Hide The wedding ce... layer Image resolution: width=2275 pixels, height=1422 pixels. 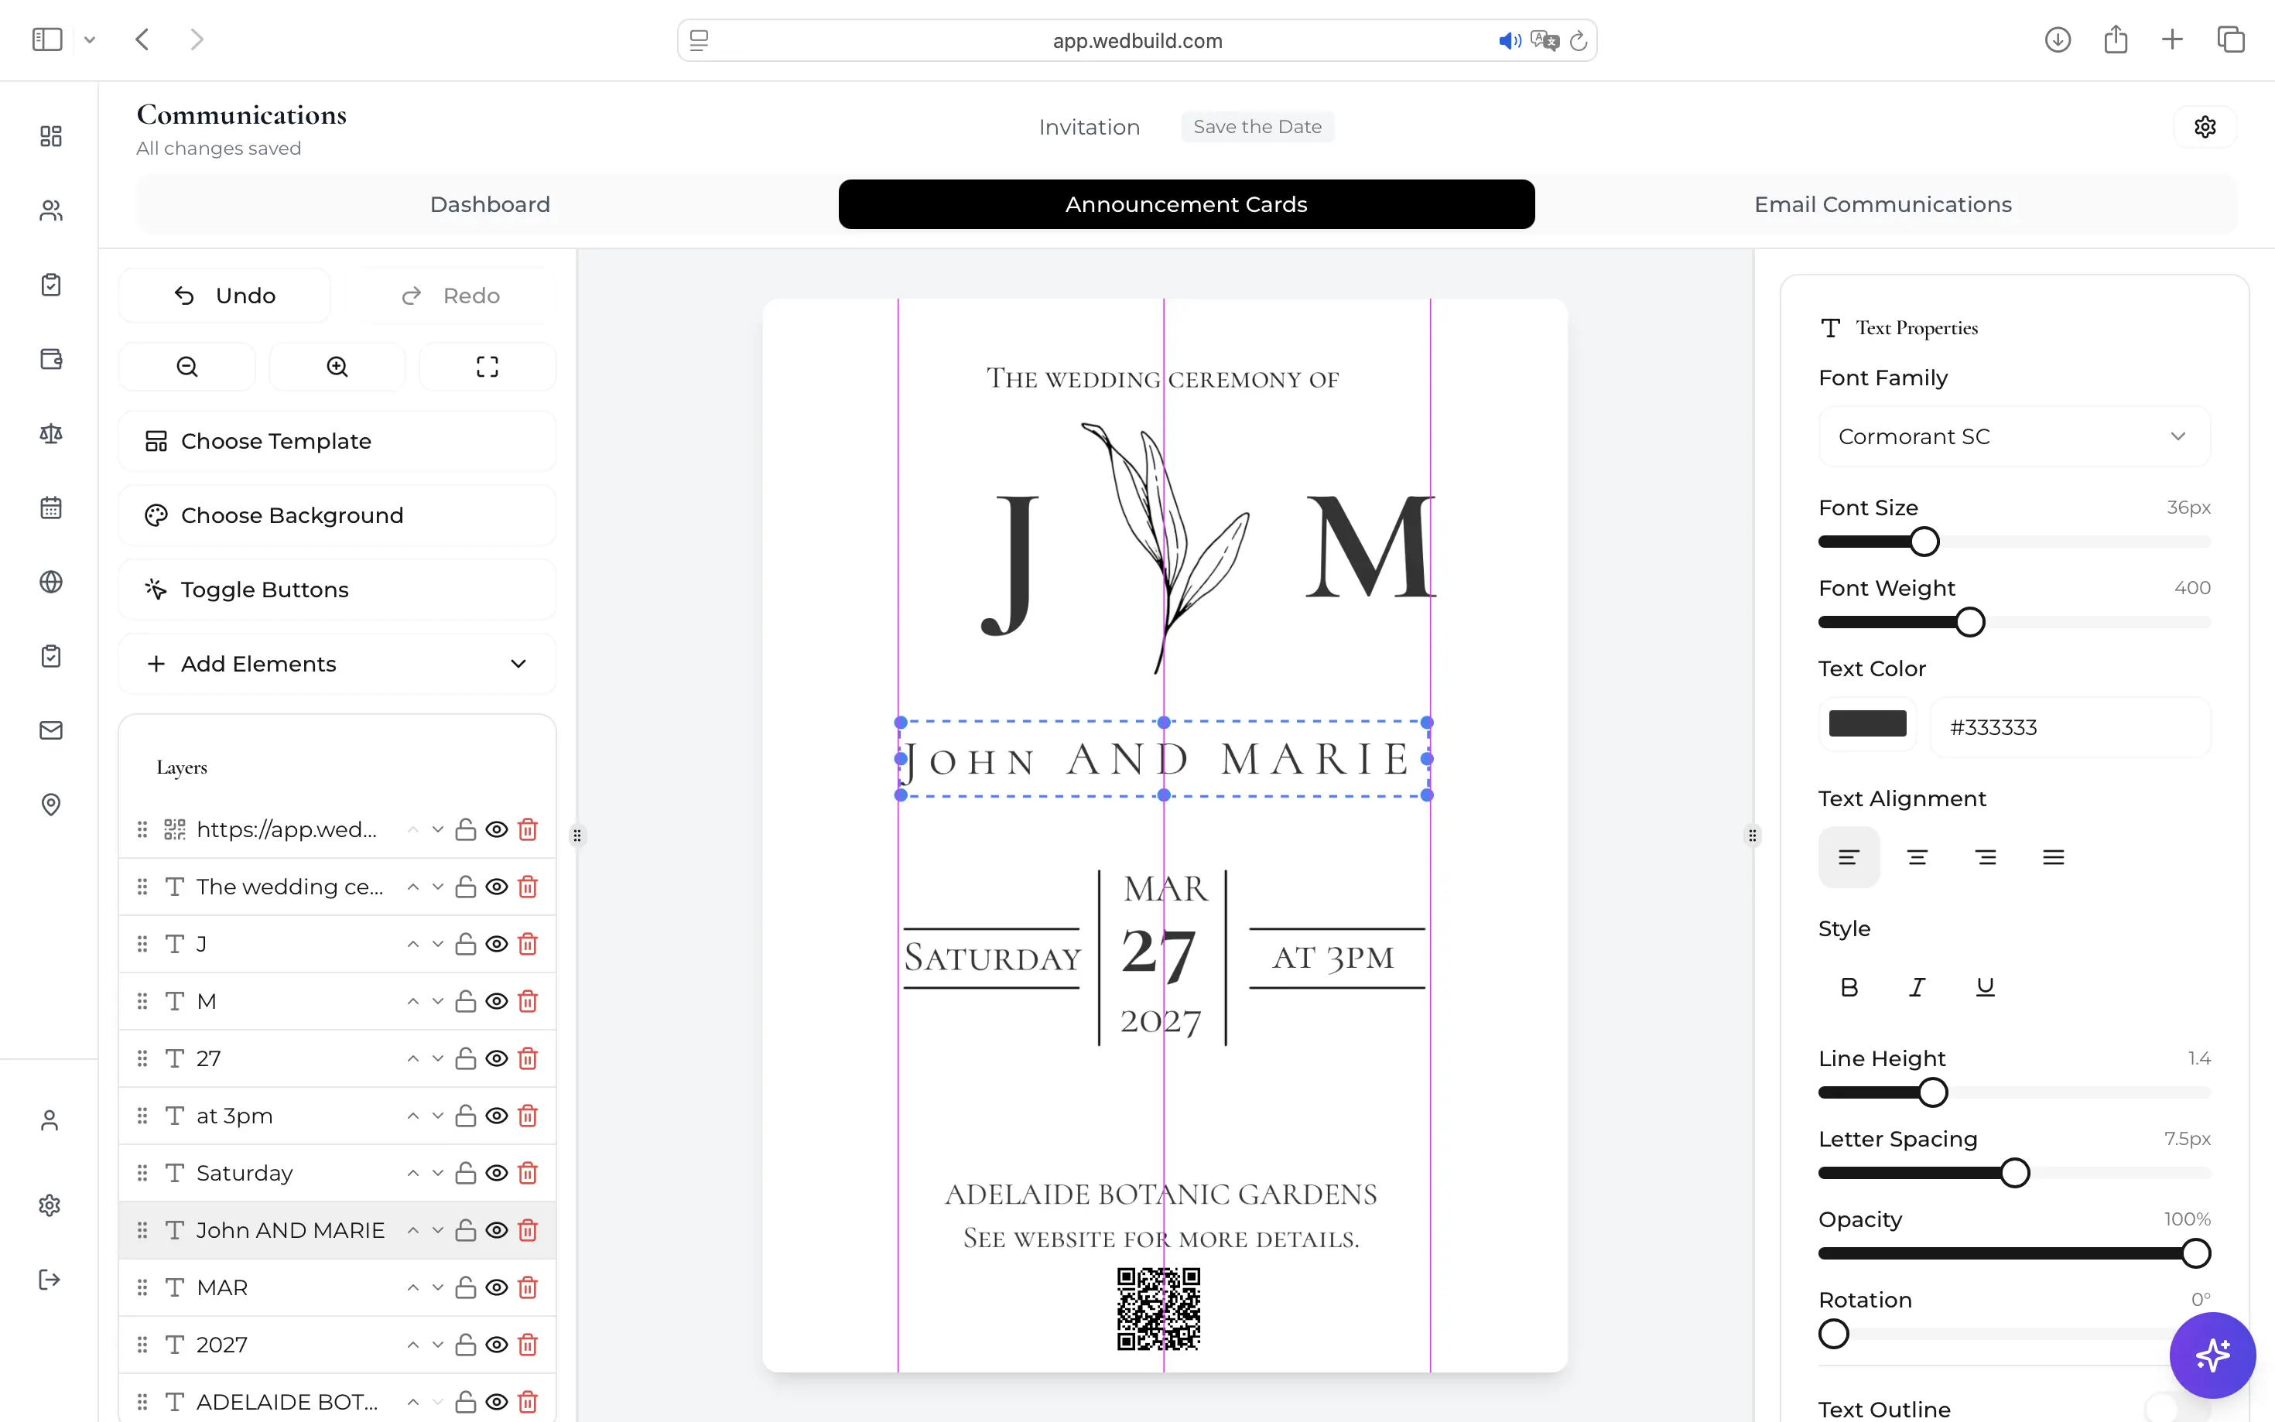click(x=497, y=887)
